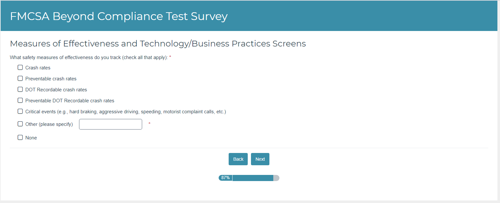Viewport: 500px width, 203px height.
Task: Go to previous page with Back button
Action: pos(238,159)
